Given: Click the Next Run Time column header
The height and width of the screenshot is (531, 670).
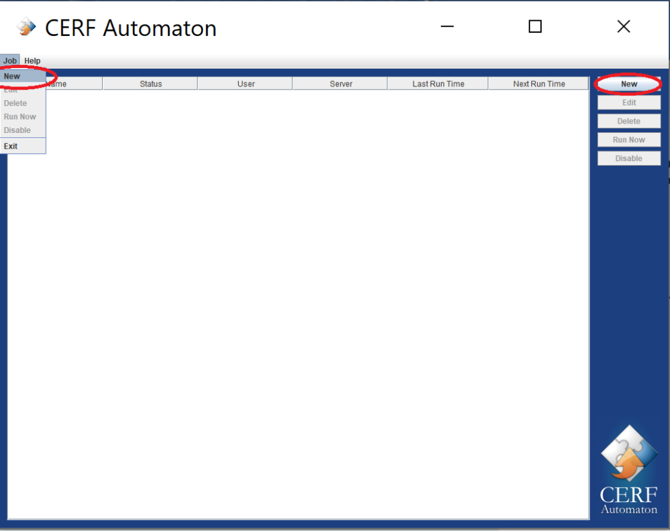Looking at the screenshot, I should coord(538,84).
